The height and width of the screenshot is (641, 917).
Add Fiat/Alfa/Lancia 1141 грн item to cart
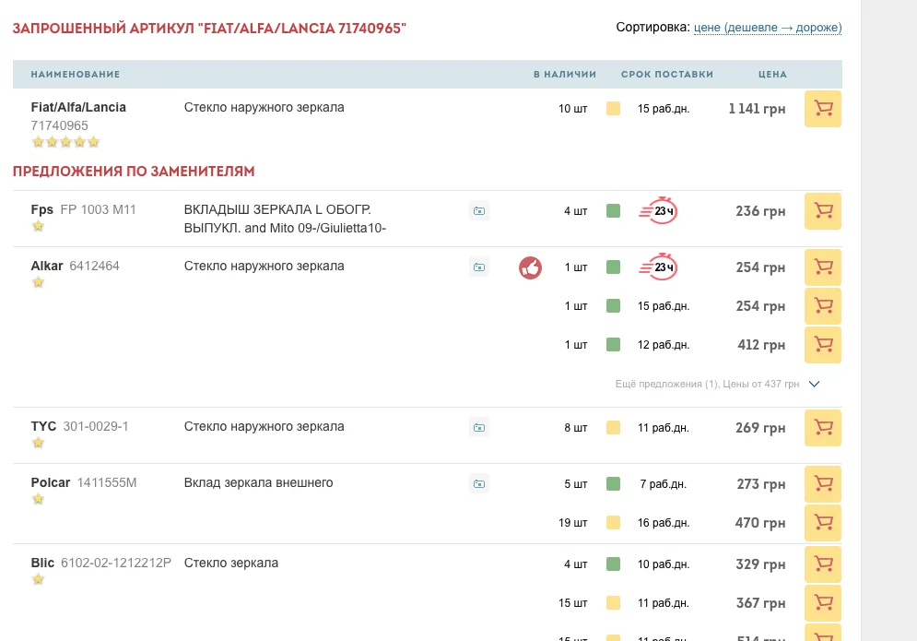823,108
